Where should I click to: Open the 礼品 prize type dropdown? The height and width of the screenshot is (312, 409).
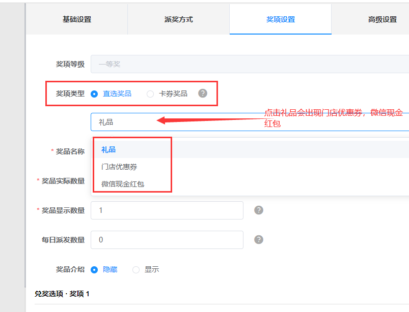[x=250, y=122]
